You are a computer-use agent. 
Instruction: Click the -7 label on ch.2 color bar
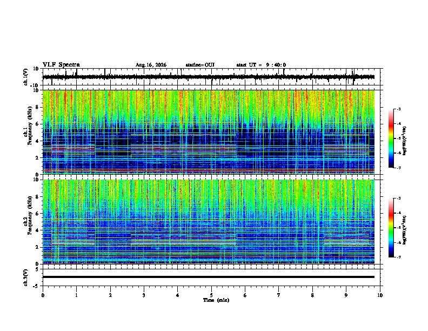pos(399,257)
